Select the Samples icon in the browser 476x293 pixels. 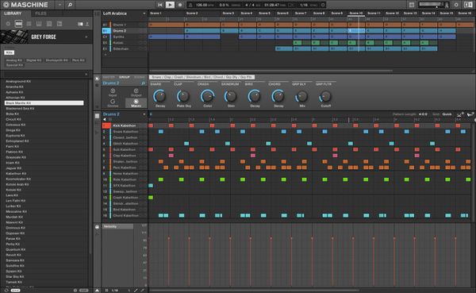59,24
